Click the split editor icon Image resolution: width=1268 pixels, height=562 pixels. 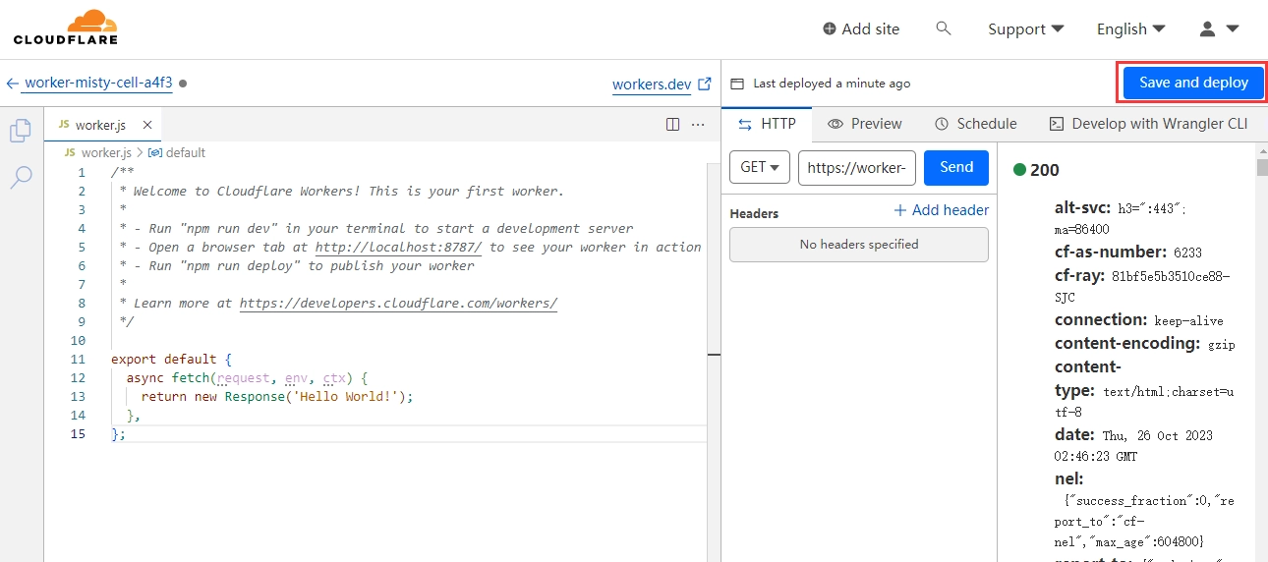(x=672, y=125)
